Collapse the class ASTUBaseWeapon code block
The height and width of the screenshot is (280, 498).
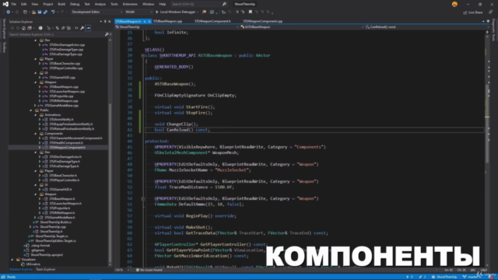pos(143,55)
